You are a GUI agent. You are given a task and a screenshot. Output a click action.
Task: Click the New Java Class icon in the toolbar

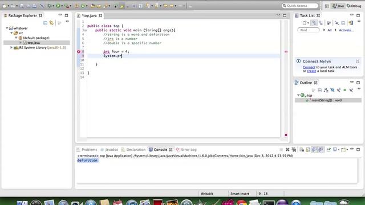[83, 6]
